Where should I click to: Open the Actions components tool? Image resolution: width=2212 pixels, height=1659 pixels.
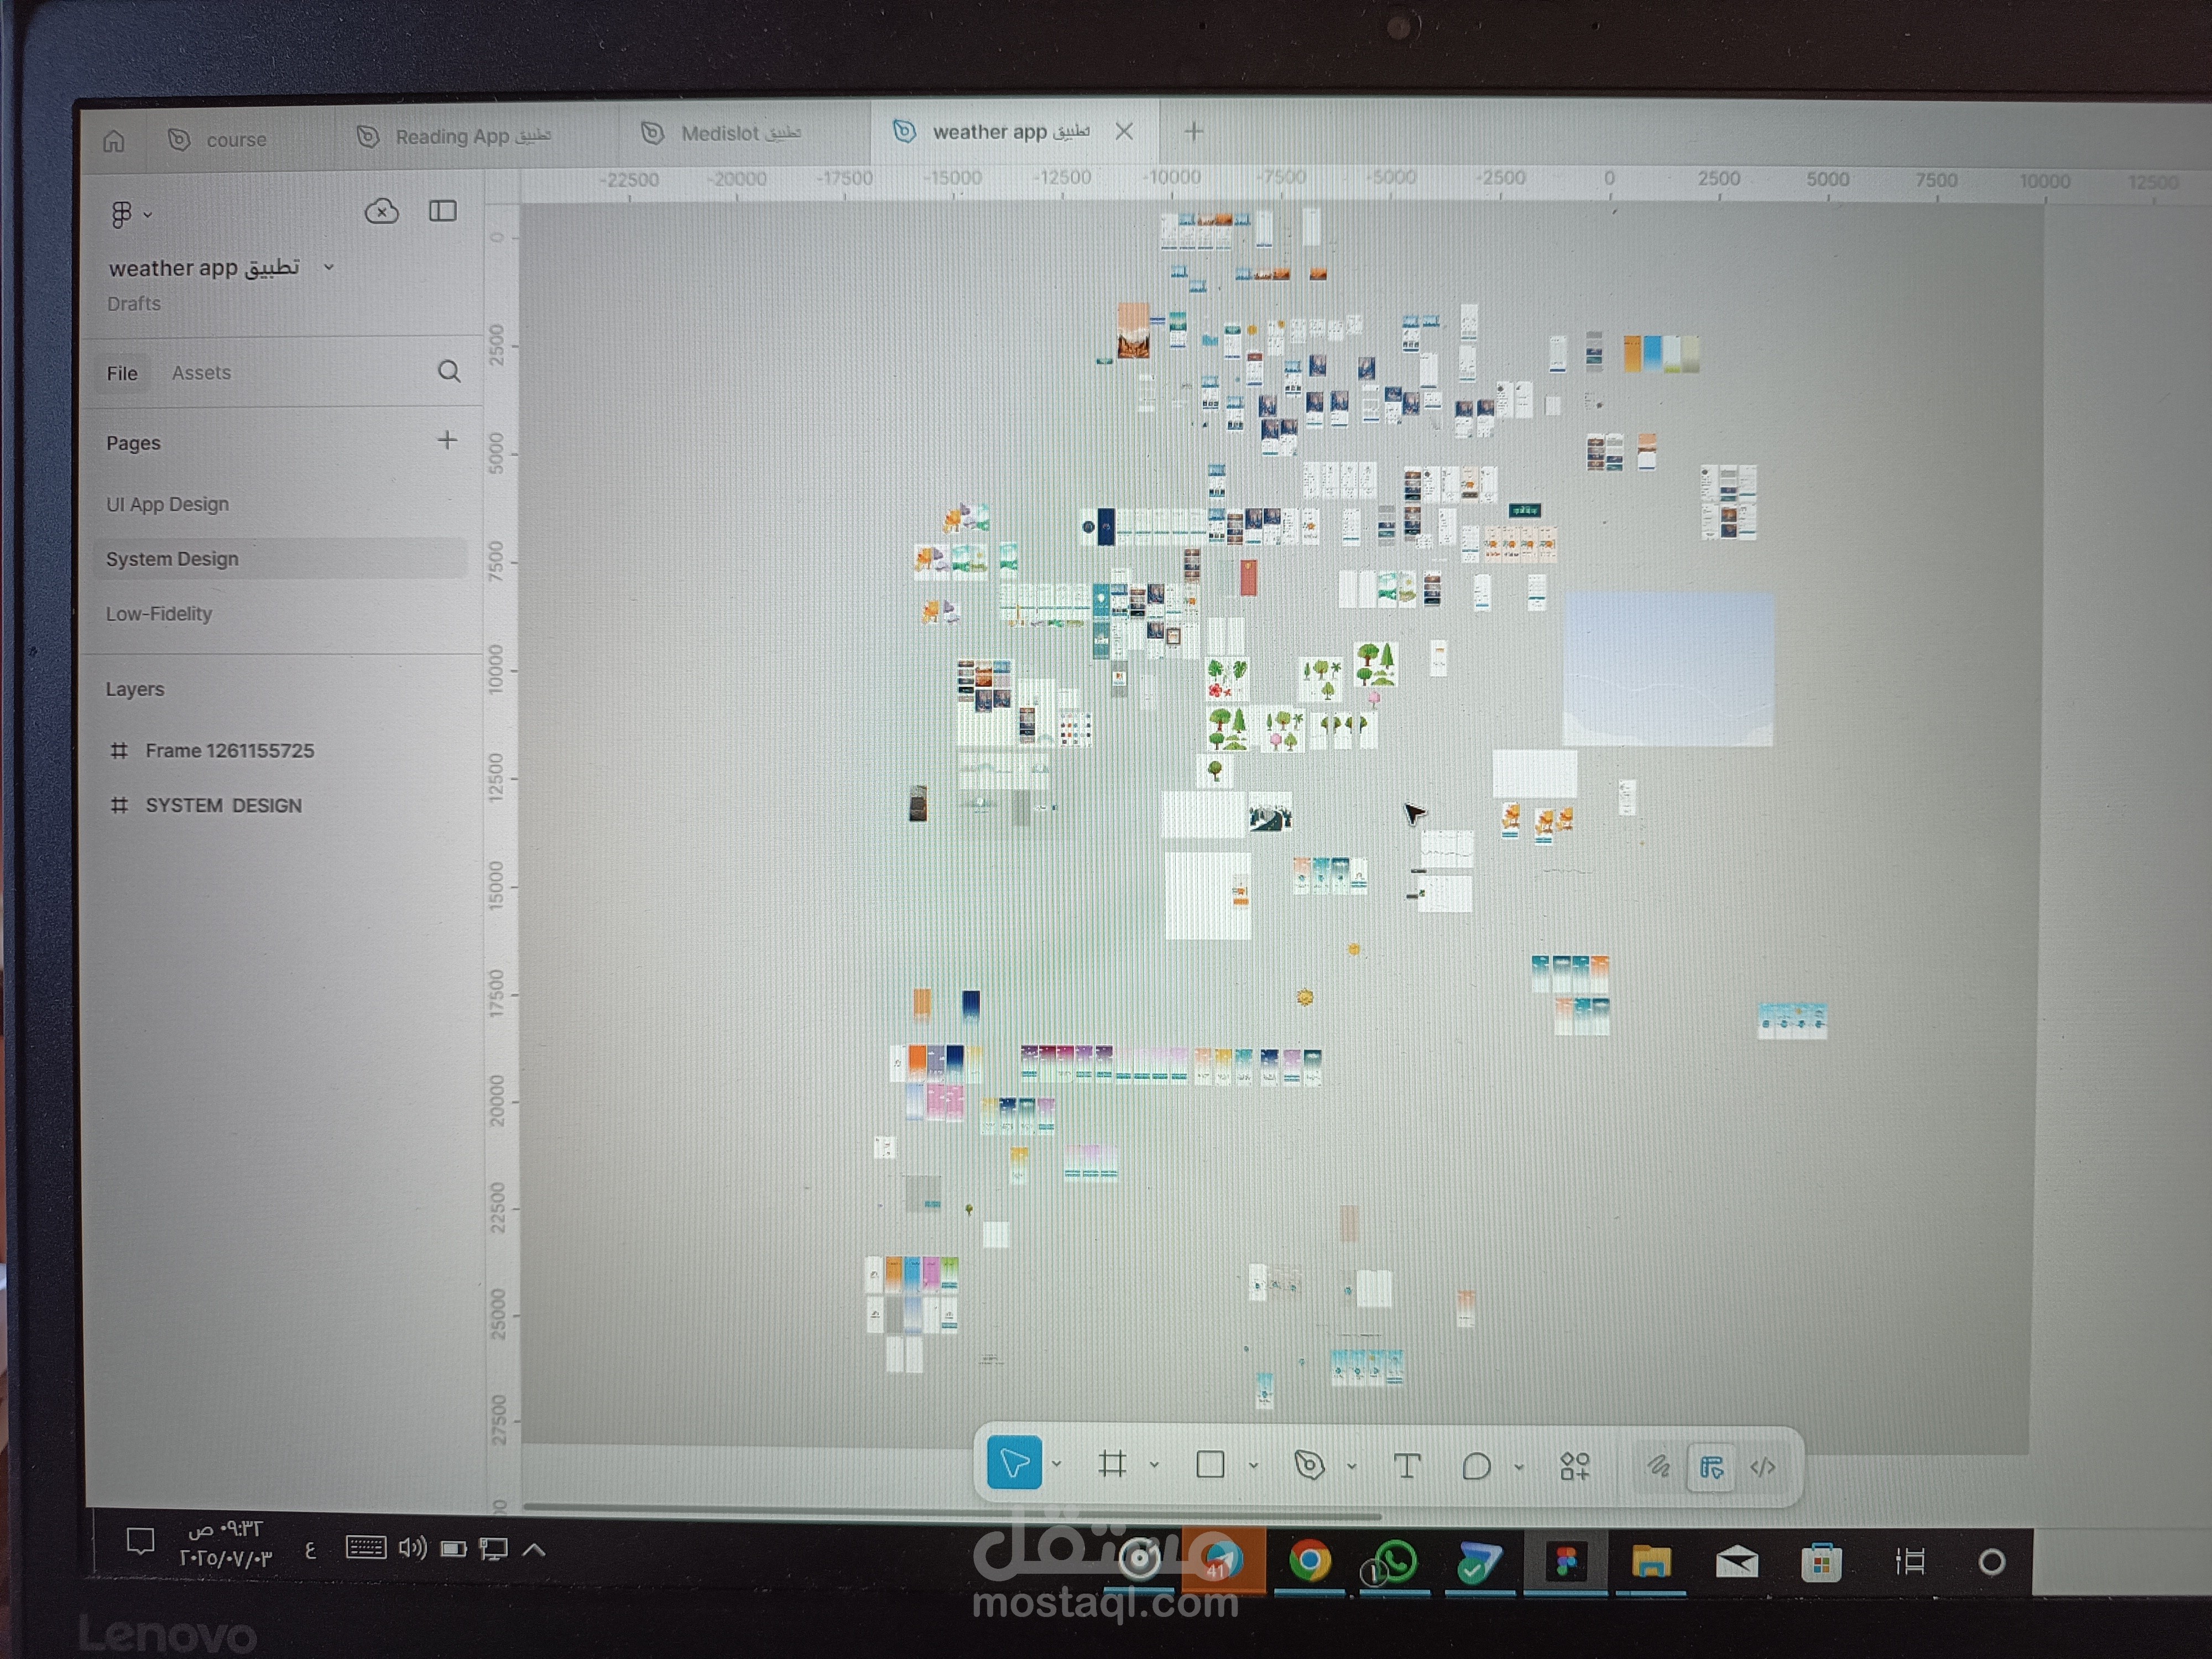pyautogui.click(x=1575, y=1467)
